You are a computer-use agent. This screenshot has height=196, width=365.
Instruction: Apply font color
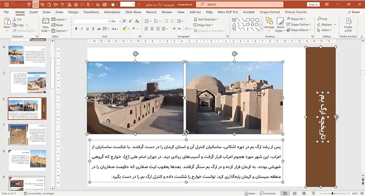click(x=133, y=28)
